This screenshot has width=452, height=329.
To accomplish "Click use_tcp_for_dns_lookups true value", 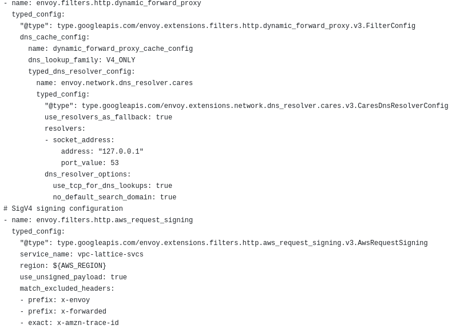I will click(x=164, y=186).
